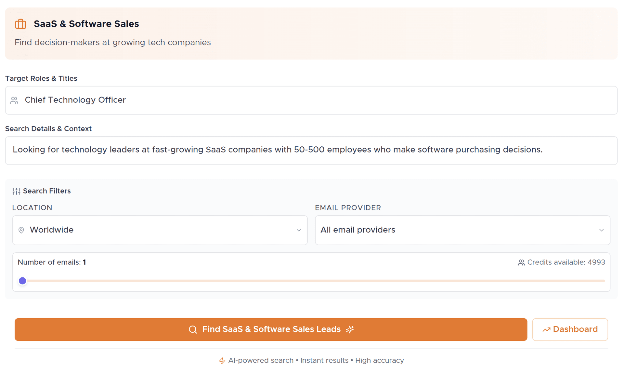This screenshot has height=373, width=624.
Task: Open the Dashboard
Action: tap(570, 329)
